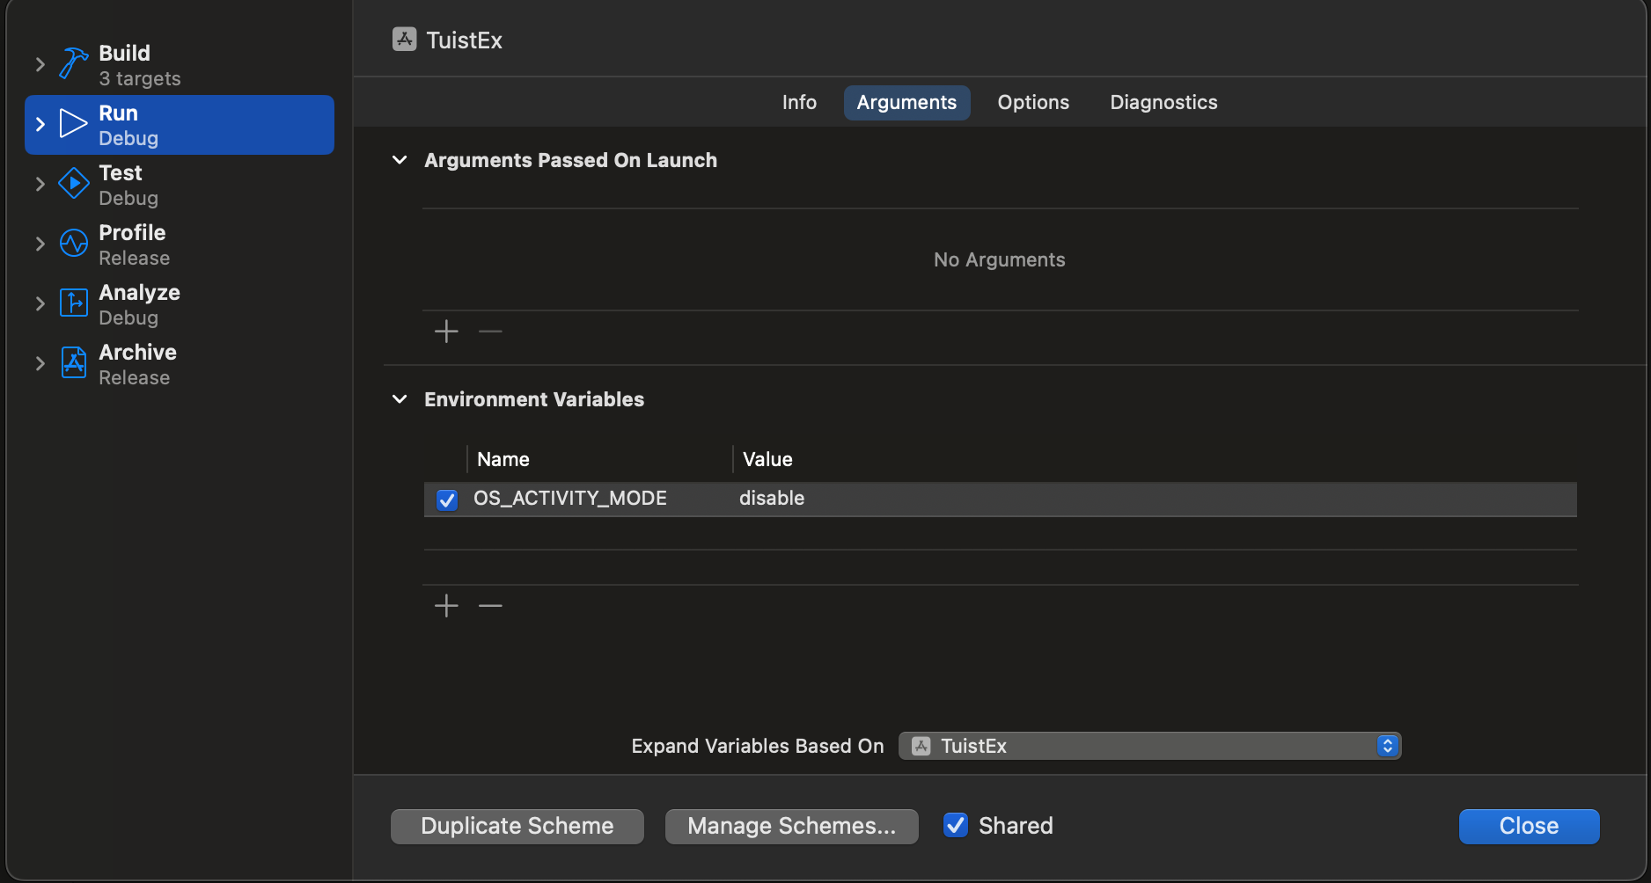This screenshot has height=883, width=1651.
Task: Expand the Analyze action chevron
Action: (40, 303)
